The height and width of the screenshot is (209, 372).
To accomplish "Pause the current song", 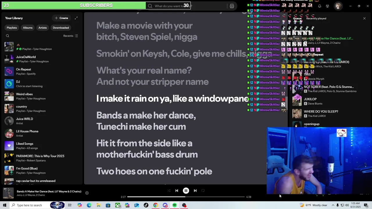I will click(186, 191).
